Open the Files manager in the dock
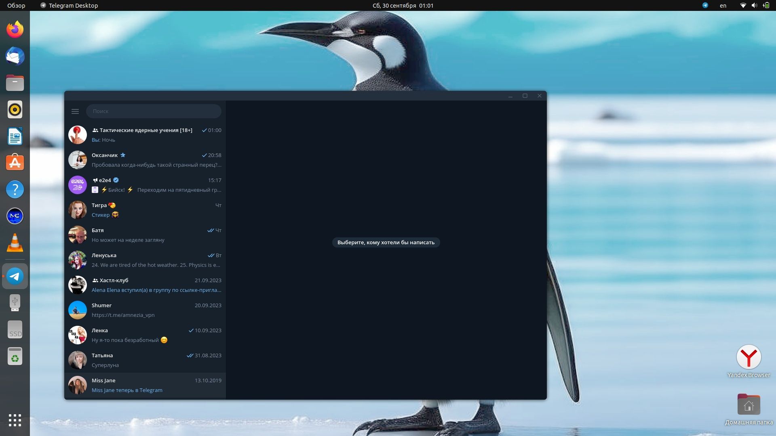 tap(15, 83)
